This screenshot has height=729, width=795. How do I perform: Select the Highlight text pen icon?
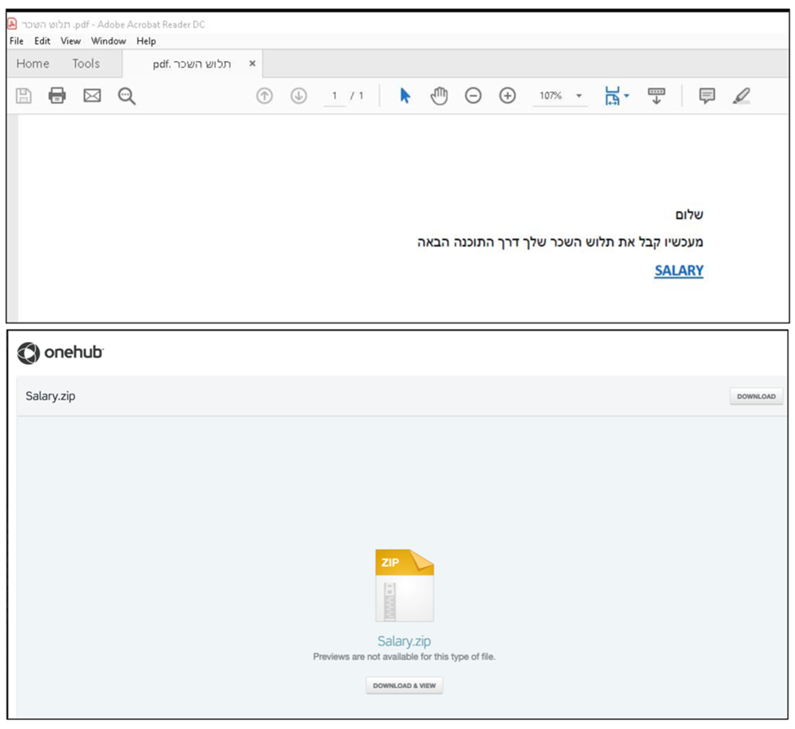(741, 96)
